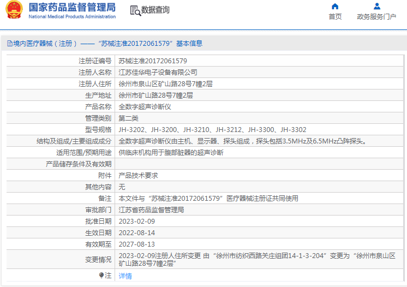Click the 政务服务门户 user icon
Screen dimensions: 407x287
click(376, 6)
